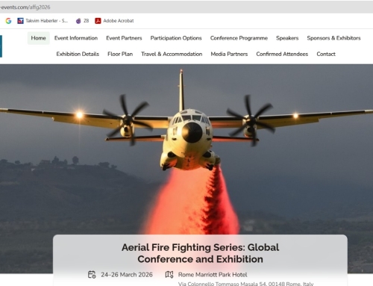Screen dimensions: 373x286
Task: Click the browser address bar URL
Action: pos(25,7)
